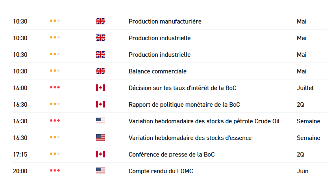Click the Juillet period cell
327x187 pixels.
tap(305, 88)
